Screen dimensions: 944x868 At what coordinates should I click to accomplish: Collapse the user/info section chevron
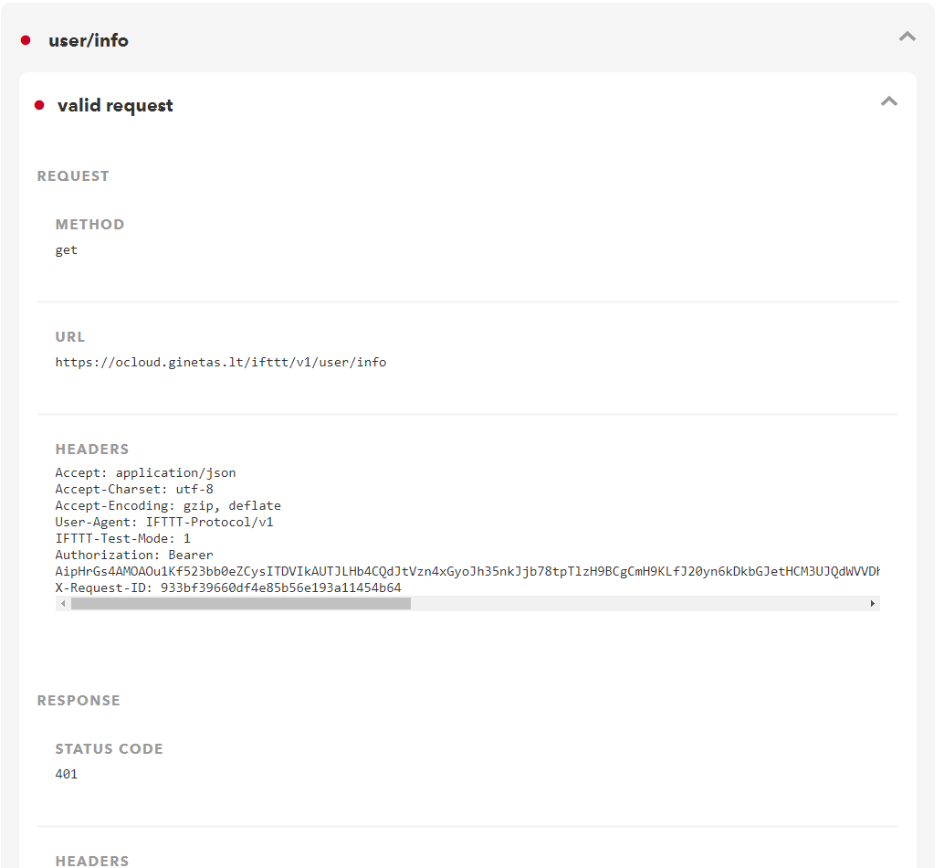[907, 37]
